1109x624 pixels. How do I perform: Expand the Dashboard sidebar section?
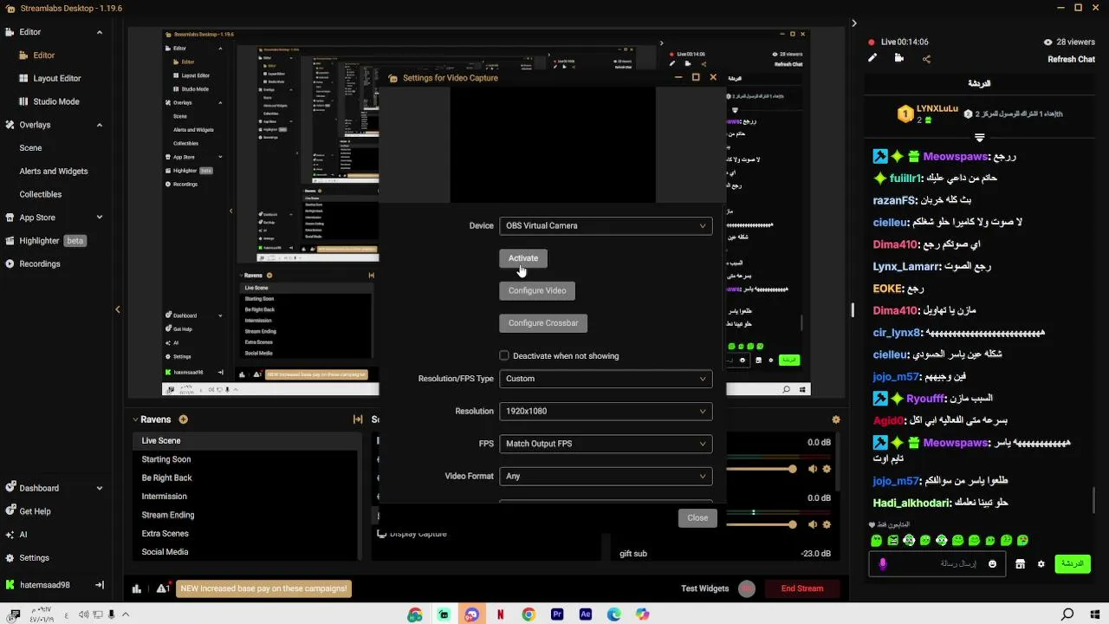[x=100, y=488]
